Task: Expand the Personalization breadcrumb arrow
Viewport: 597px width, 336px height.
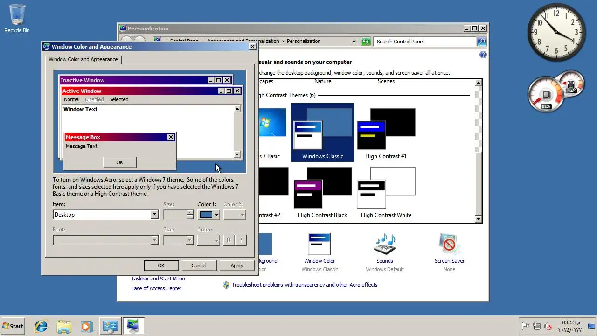Action: pyautogui.click(x=283, y=42)
